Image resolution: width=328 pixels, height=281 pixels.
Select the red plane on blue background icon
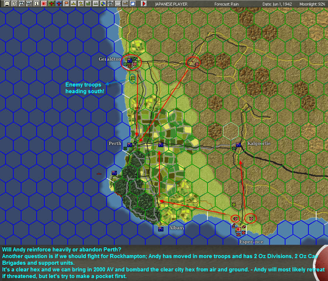click(x=59, y=4)
